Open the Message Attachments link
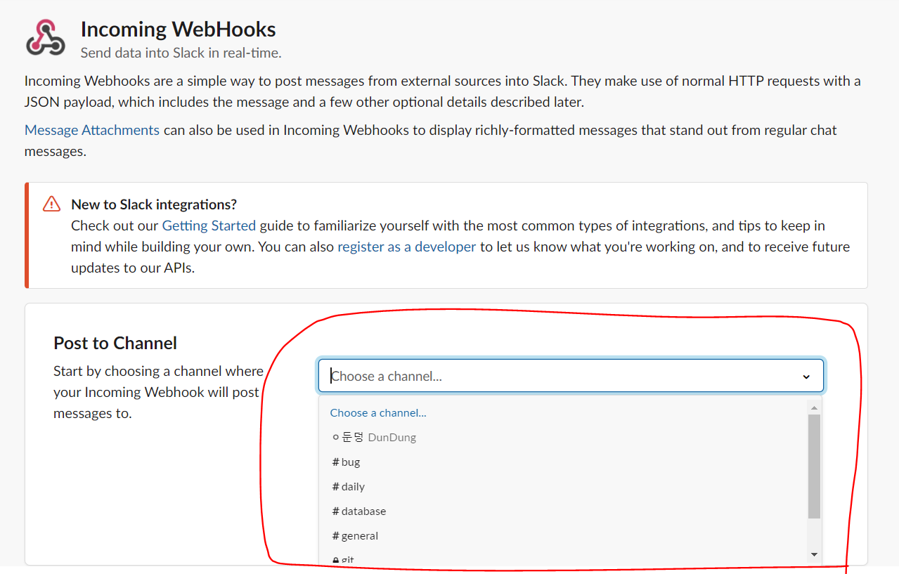Screen dimensions: 899x574 pos(92,130)
